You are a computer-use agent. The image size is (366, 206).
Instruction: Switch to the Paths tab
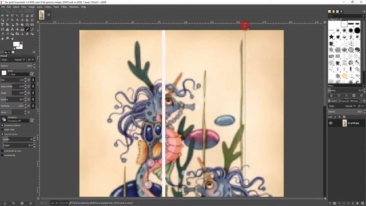354,101
